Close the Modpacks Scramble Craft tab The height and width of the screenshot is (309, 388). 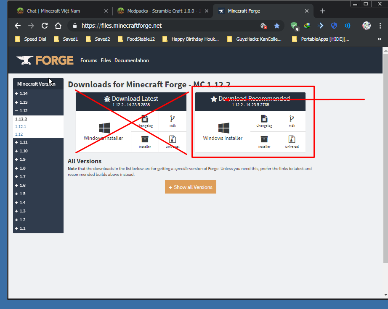pos(207,11)
